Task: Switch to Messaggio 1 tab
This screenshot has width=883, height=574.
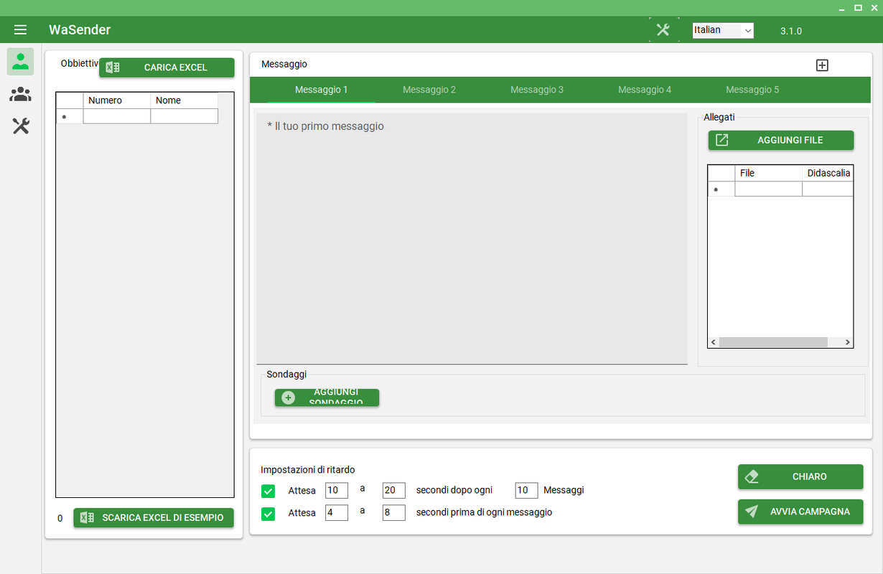Action: pyautogui.click(x=322, y=90)
